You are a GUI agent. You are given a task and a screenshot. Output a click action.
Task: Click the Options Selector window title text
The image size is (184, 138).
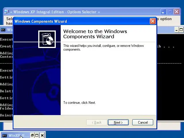click(55, 12)
